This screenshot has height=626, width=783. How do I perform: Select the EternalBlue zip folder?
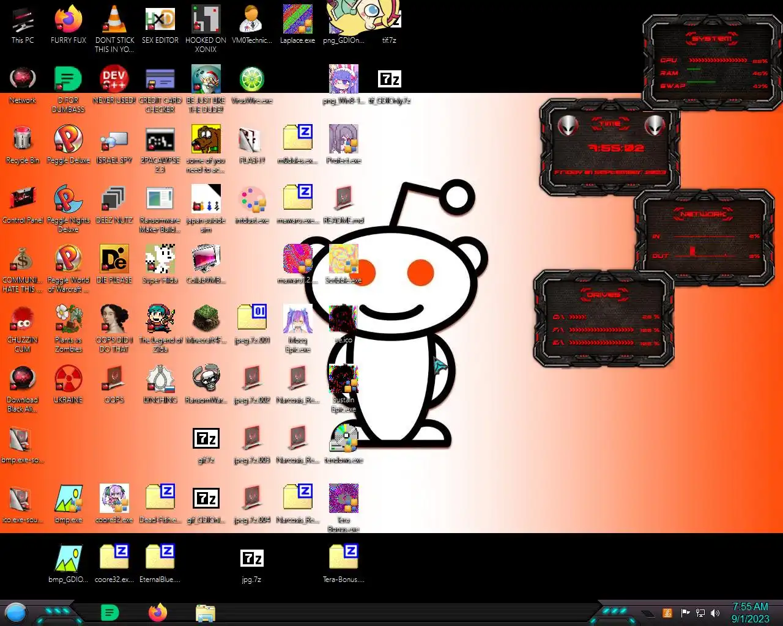[160, 564]
